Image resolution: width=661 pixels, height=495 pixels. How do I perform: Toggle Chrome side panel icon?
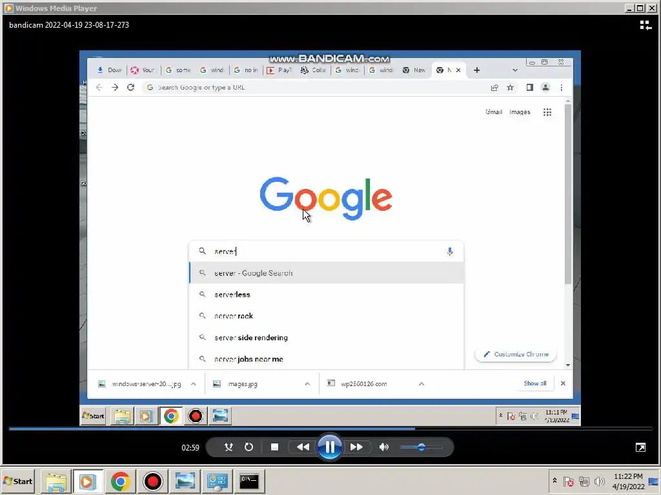(x=529, y=88)
